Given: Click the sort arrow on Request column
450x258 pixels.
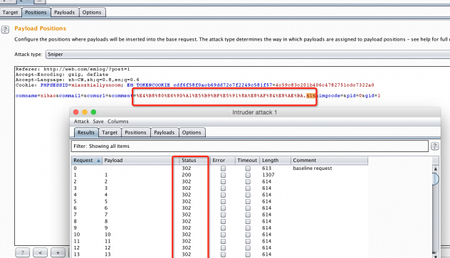Looking at the screenshot, I should [98, 161].
